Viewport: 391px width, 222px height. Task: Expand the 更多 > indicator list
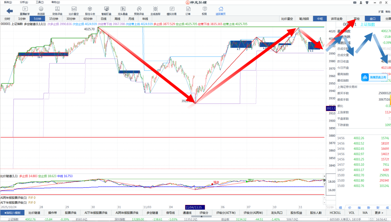379,213
